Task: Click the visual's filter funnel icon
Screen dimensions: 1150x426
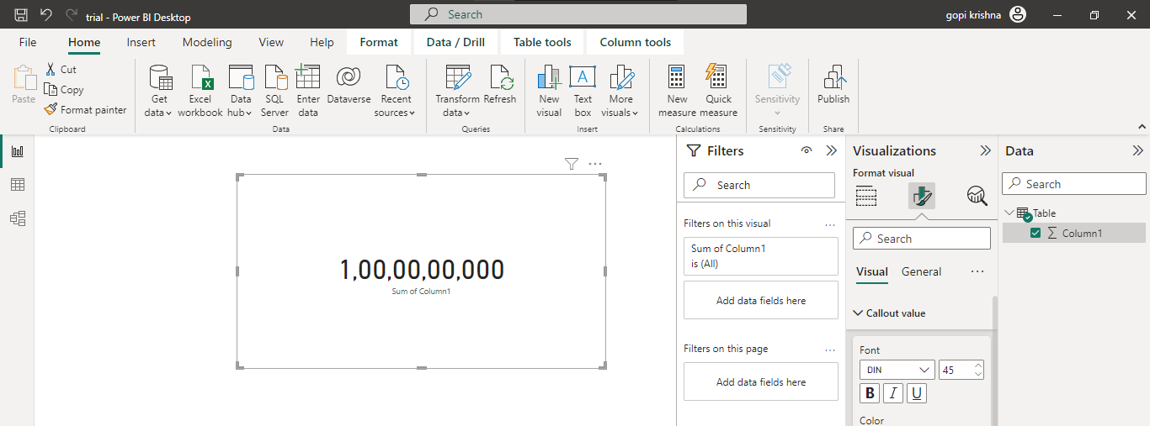Action: pos(572,164)
